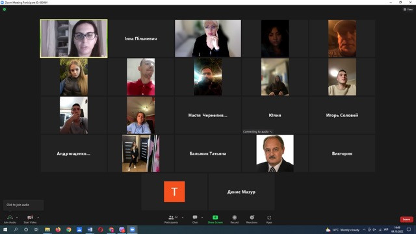
Task: Start recording with the Record icon
Action: point(235,218)
